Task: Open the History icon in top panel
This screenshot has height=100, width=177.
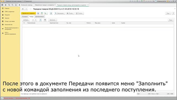Action: coord(9,5)
